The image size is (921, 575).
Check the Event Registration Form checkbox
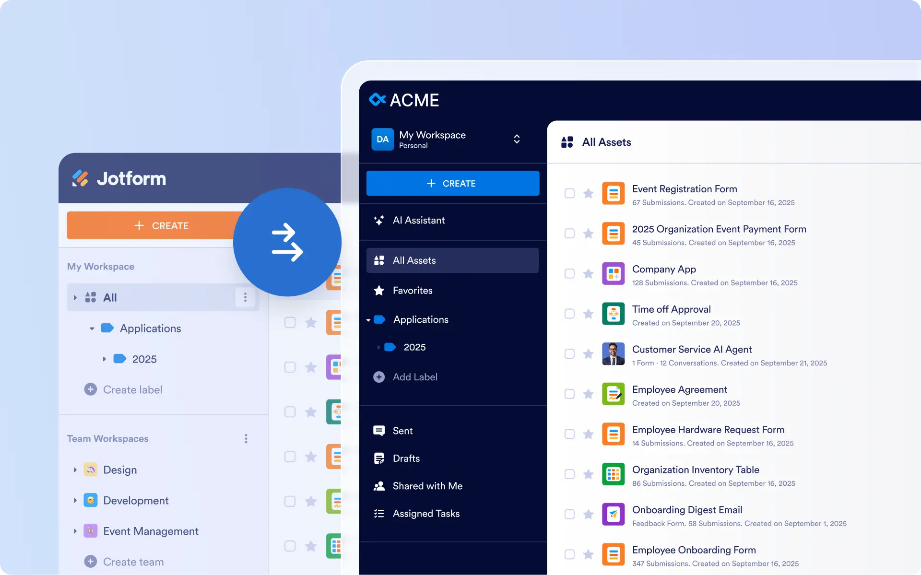tap(569, 194)
